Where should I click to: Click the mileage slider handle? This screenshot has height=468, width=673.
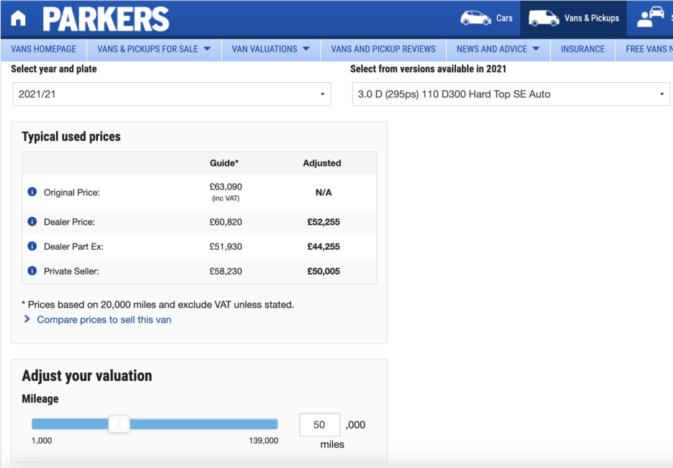[119, 424]
